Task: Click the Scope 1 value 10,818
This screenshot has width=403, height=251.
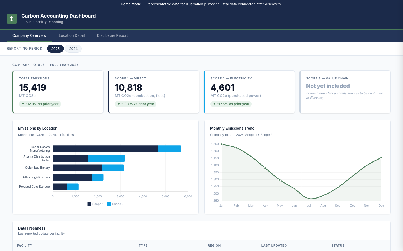Action: coord(128,88)
